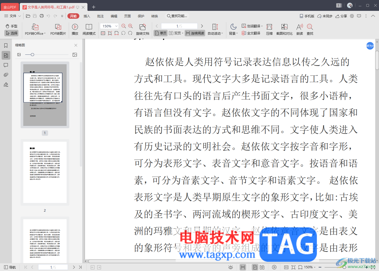Open bookmark panel in left sidebar
The image size is (379, 271).
tap(6, 46)
